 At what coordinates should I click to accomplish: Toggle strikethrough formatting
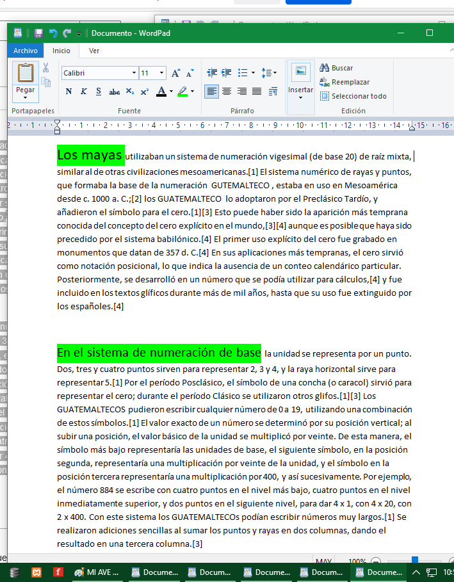115,92
